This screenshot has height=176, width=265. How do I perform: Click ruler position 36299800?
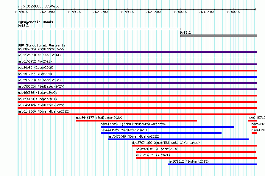[x=127, y=12]
